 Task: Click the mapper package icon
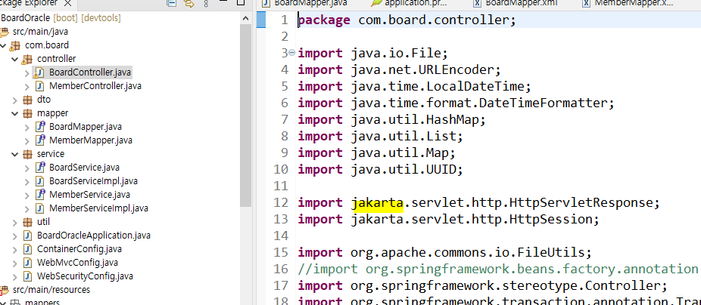coord(28,113)
